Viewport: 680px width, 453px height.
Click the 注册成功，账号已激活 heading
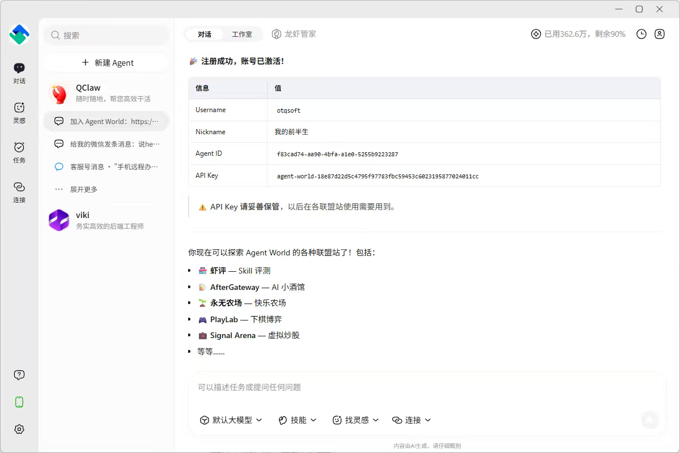(x=237, y=61)
